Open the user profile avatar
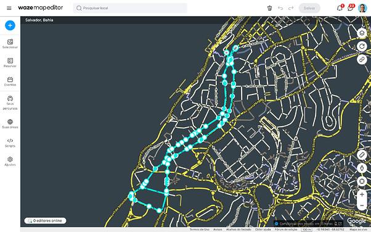 pos(362,8)
